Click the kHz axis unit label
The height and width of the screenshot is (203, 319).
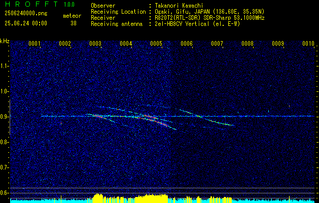5,41
